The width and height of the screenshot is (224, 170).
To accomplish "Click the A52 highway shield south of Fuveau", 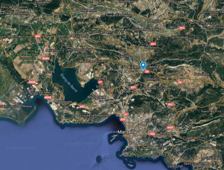I will (170, 104).
